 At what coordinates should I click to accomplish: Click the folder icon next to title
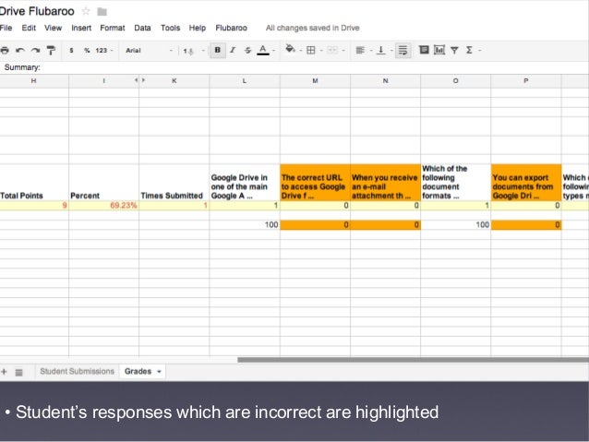tap(102, 12)
